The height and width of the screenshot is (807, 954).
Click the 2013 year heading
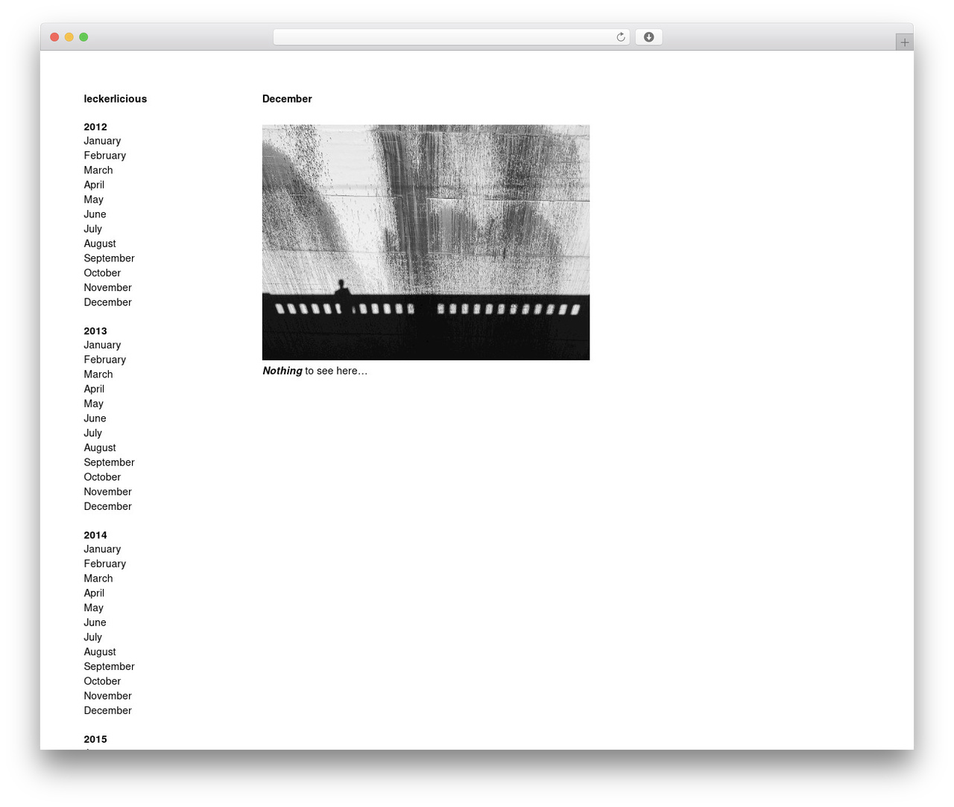tap(95, 331)
